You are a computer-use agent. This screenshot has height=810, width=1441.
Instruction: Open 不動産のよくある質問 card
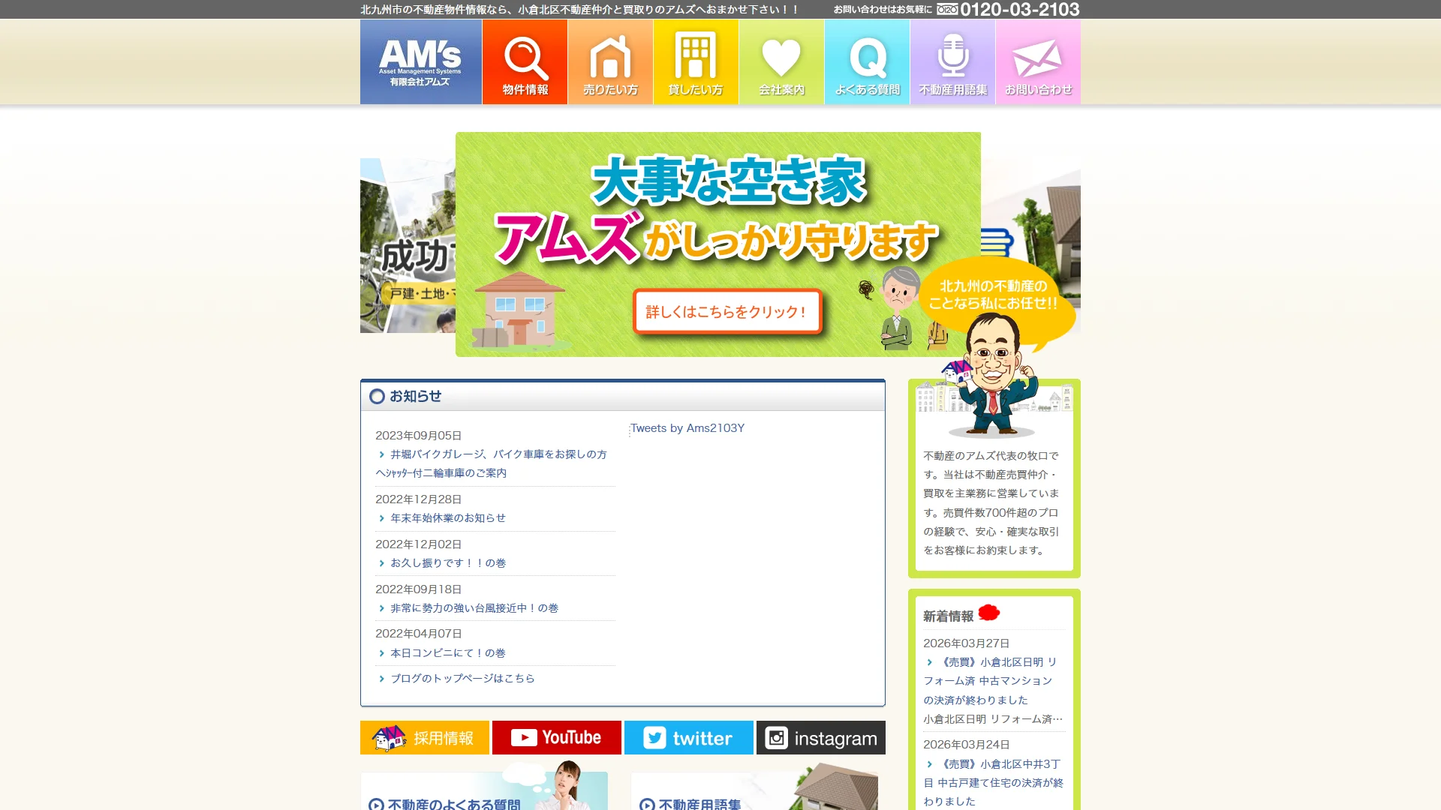click(484, 791)
